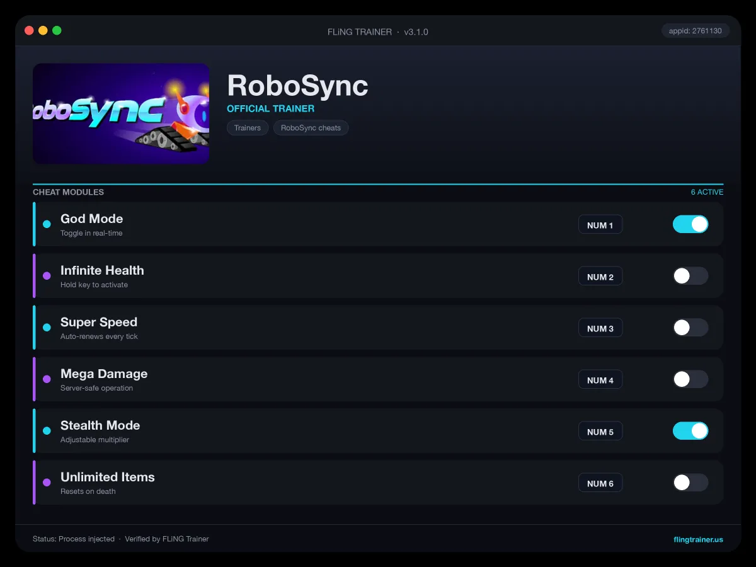Screen dimensions: 756x567
Task: Click 'Verified by FLiNG Trainer' footer text
Action: [167, 539]
